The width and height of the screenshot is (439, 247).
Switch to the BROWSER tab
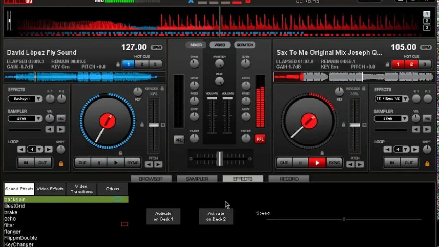(x=151, y=179)
